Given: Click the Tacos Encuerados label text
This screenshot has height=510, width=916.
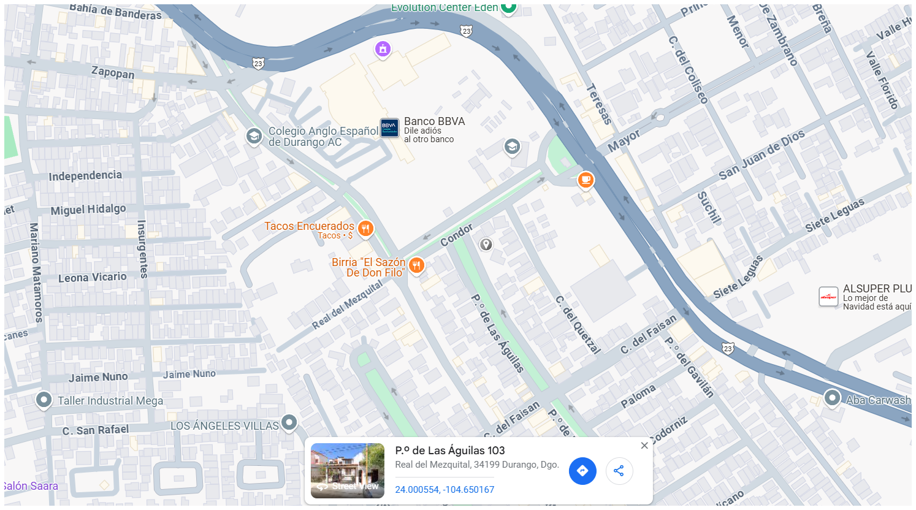Looking at the screenshot, I should (x=309, y=226).
